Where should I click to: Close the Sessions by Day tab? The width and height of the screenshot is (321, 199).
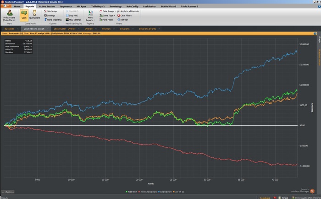coord(159,29)
